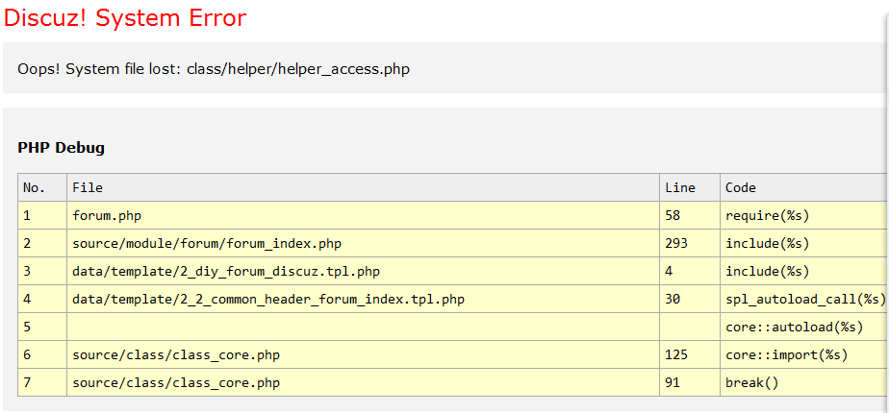
Task: Select the require(%s) code cell
Action: (x=804, y=215)
